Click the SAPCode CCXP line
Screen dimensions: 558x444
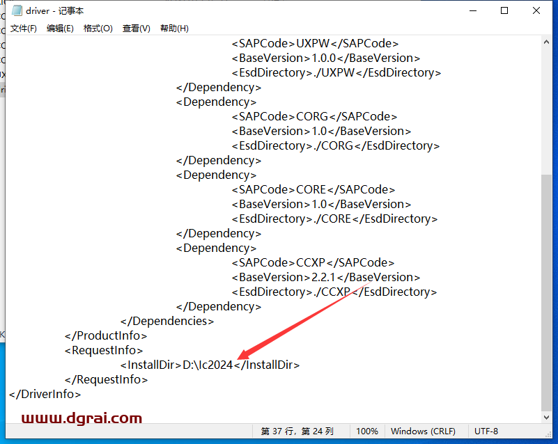313,262
